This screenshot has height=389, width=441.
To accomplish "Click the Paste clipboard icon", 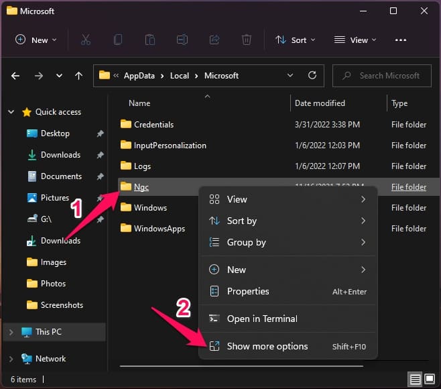I will click(x=149, y=40).
